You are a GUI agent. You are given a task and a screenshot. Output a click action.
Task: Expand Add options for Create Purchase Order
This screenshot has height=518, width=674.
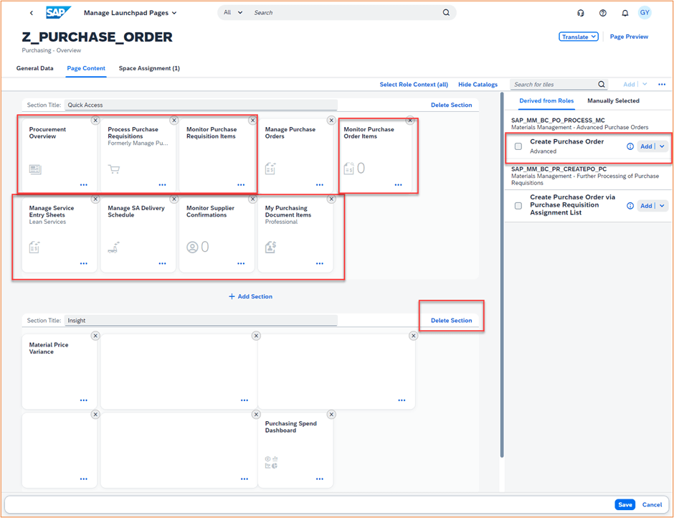662,146
